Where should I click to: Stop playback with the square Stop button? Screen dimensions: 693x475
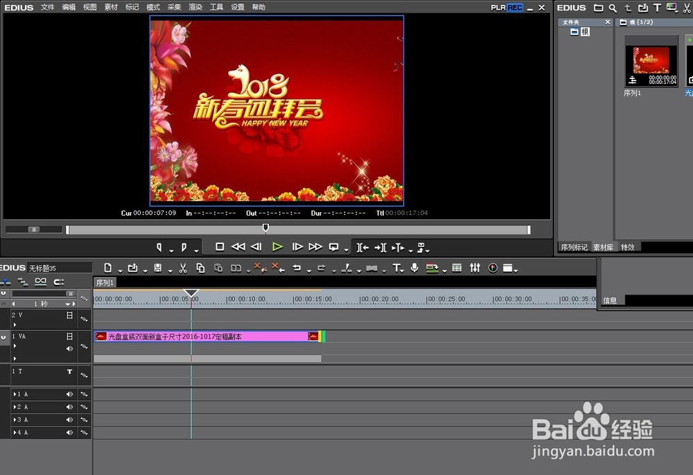click(x=220, y=247)
